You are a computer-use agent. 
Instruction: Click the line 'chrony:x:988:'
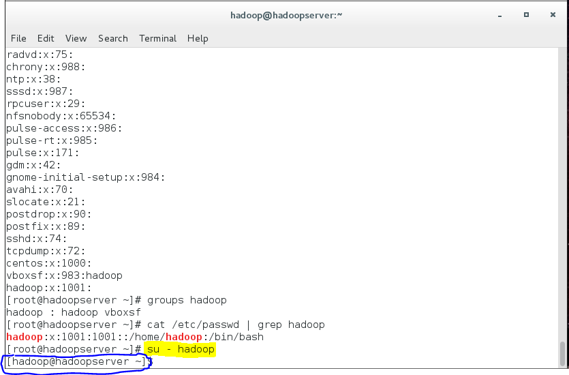pos(46,67)
